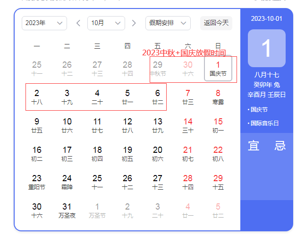The image size is (305, 237).
Task: Open the 2023年 year dropdown
Action: click(44, 23)
